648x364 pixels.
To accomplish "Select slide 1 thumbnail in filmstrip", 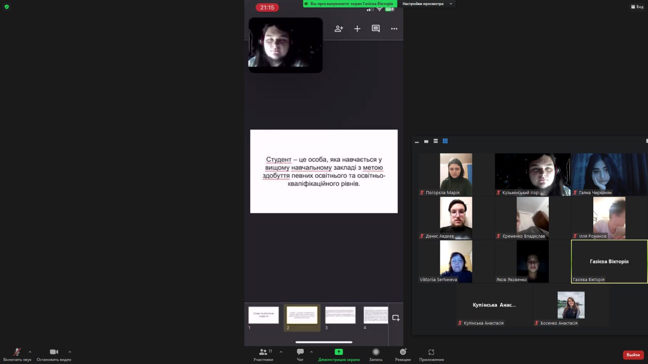I will [263, 315].
